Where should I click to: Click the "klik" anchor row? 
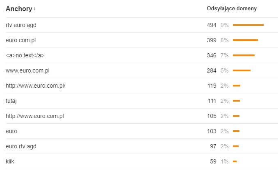pyautogui.click(x=10, y=161)
